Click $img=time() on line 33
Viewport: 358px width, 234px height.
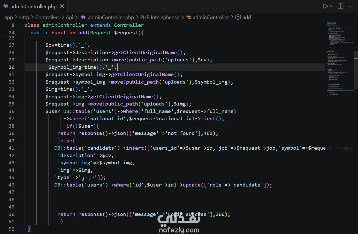(62, 89)
